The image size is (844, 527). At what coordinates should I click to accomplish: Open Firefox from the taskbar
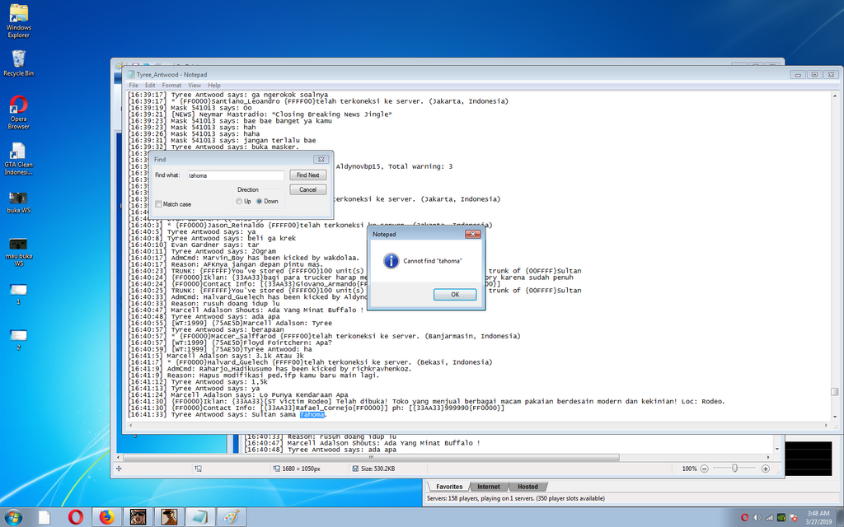107,517
